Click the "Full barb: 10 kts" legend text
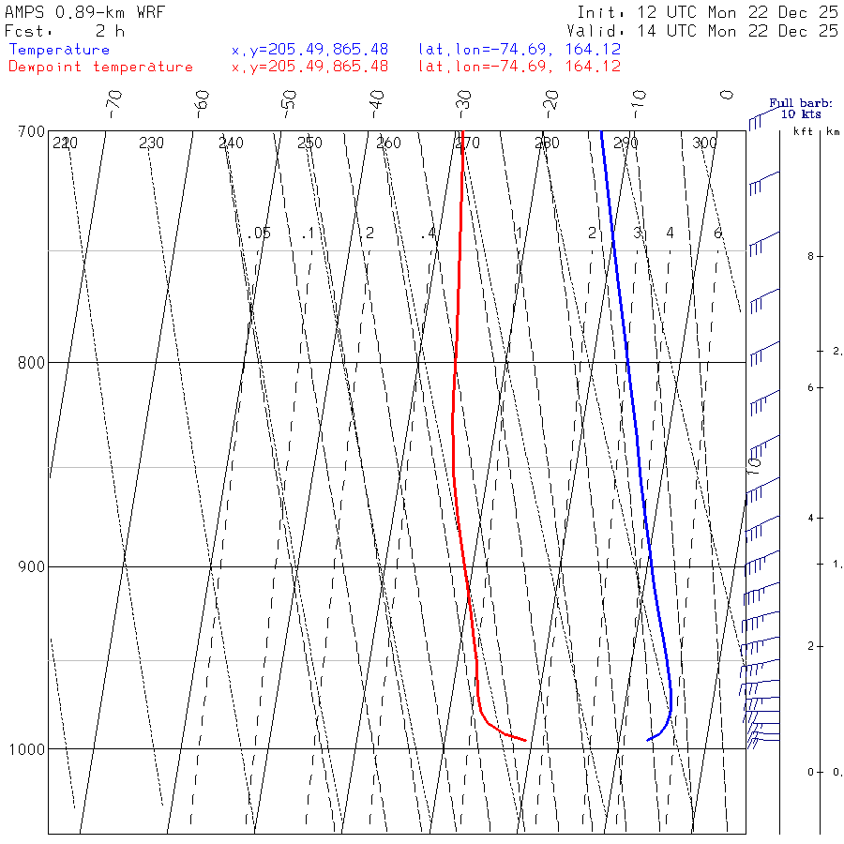Image resolution: width=844 pixels, height=844 pixels. click(x=801, y=109)
